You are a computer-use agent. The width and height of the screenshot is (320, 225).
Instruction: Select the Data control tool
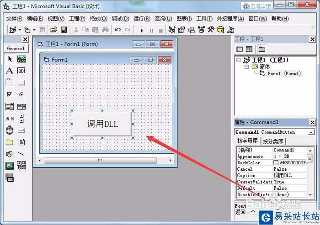21,166
